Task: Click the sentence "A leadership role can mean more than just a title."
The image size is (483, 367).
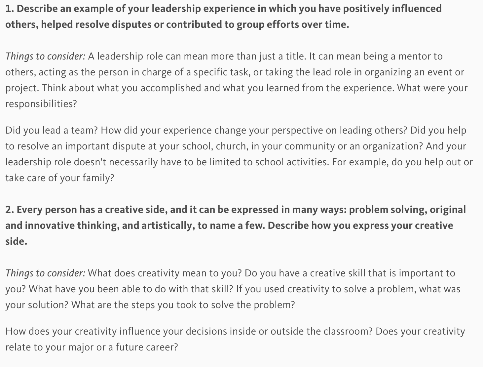Action: coord(197,56)
